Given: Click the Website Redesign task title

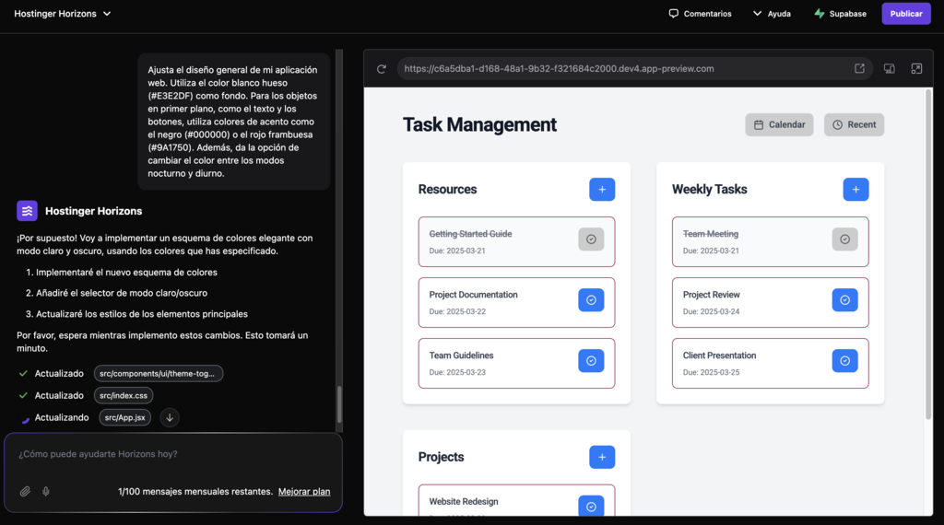Looking at the screenshot, I should click(464, 502).
